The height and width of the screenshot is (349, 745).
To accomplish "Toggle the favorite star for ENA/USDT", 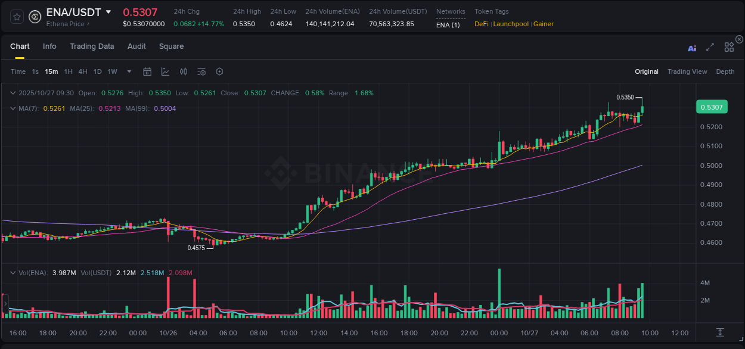I will (x=16, y=16).
